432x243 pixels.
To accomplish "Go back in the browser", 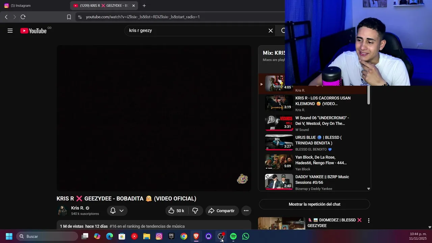I will [x=6, y=17].
